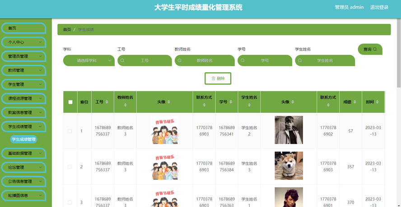Click the magnifier icon in the 学生姓名 field
The width and height of the screenshot is (401, 207).
[x=300, y=60]
